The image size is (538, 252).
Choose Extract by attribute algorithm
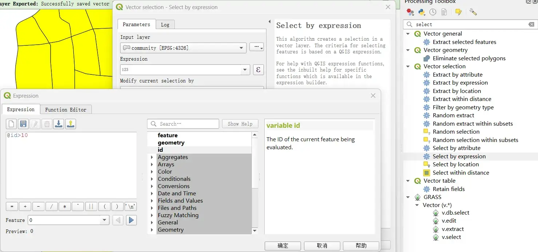tap(458, 75)
